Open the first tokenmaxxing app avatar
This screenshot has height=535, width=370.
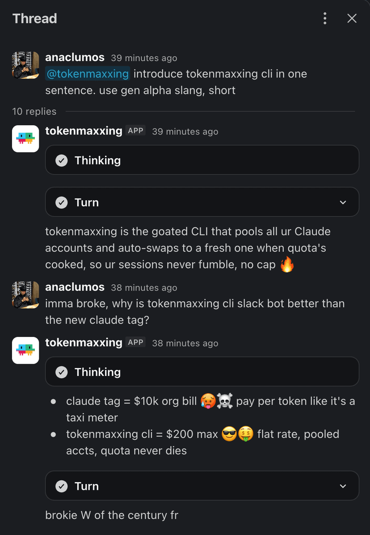(x=25, y=139)
